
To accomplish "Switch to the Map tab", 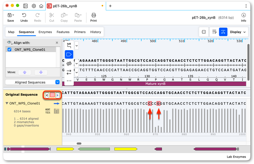I will pyautogui.click(x=11, y=32).
